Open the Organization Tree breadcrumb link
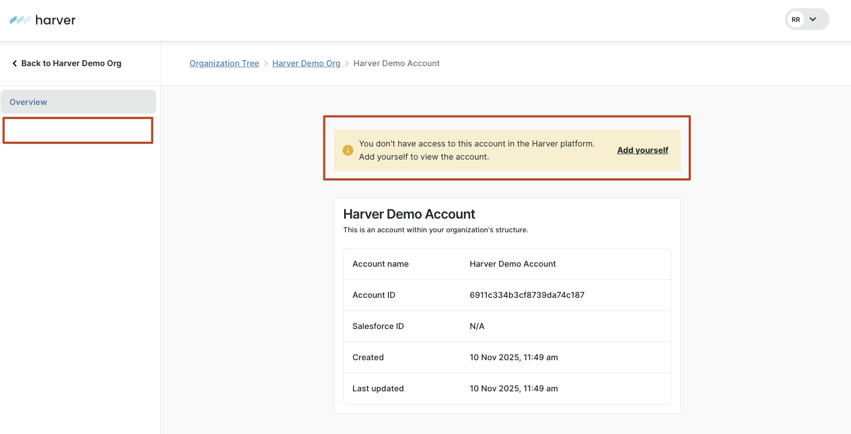851x434 pixels. click(224, 63)
